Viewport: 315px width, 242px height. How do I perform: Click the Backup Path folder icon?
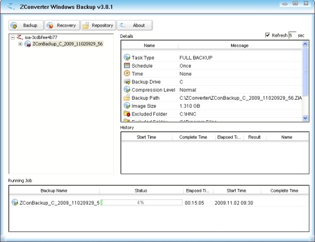tap(127, 97)
